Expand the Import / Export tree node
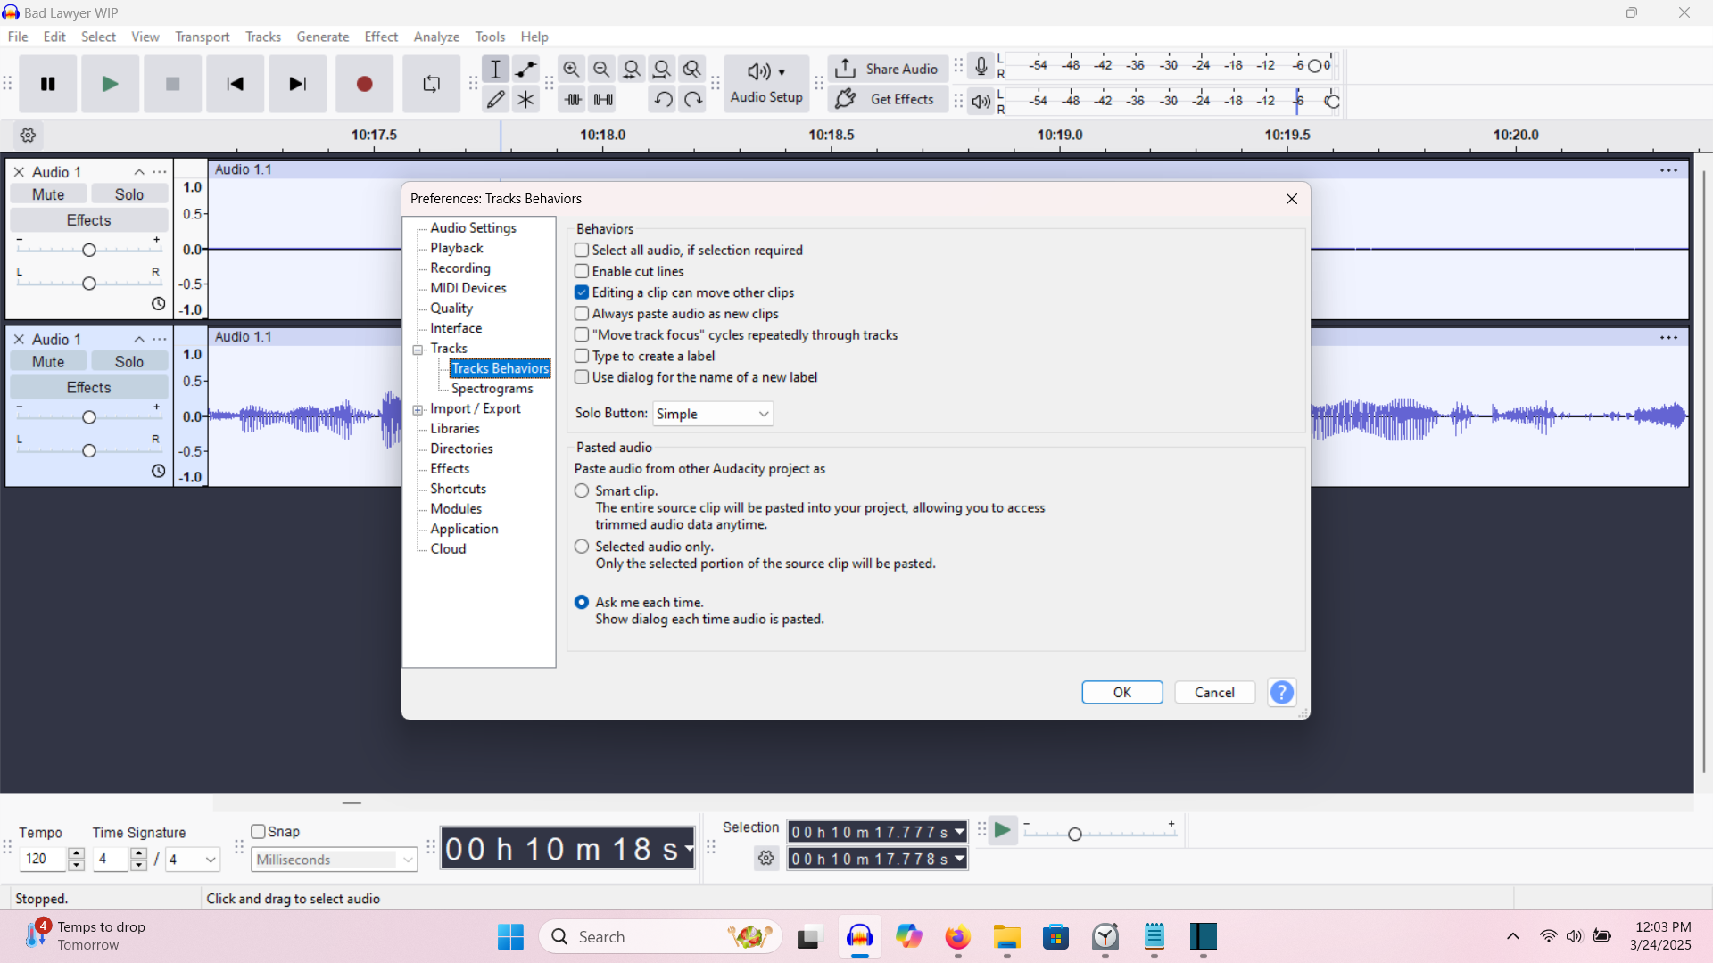 pyautogui.click(x=418, y=409)
